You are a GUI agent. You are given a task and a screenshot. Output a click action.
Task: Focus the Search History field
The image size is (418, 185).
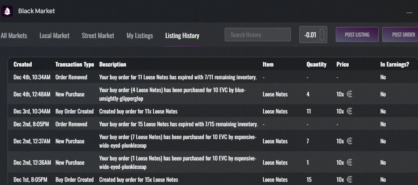[x=258, y=35]
